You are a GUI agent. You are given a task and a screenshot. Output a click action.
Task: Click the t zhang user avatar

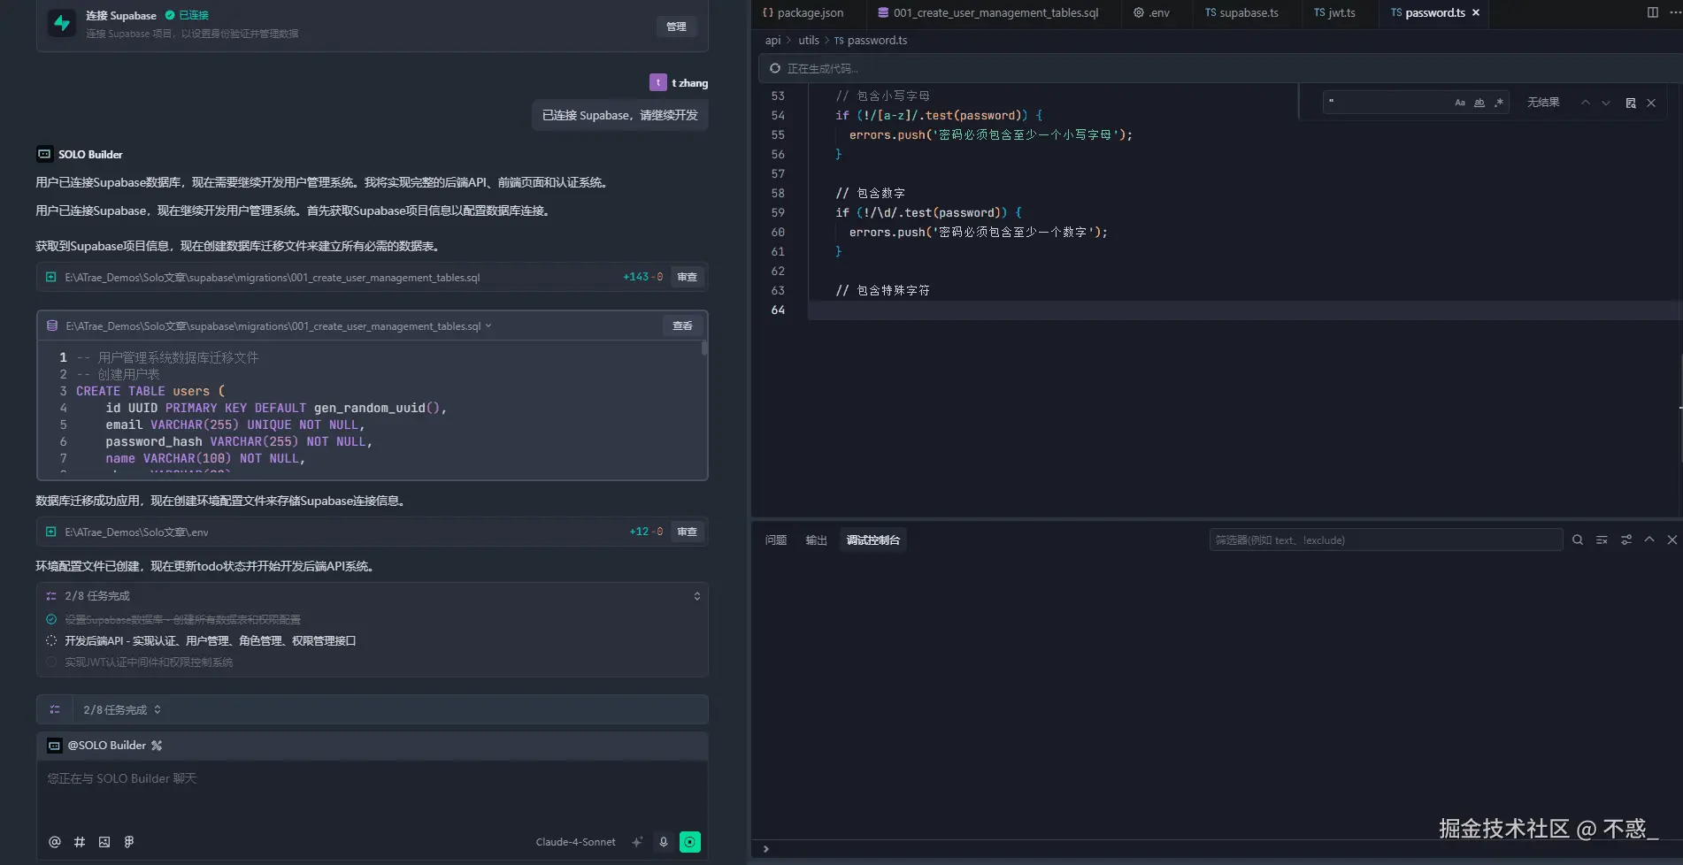tap(658, 82)
